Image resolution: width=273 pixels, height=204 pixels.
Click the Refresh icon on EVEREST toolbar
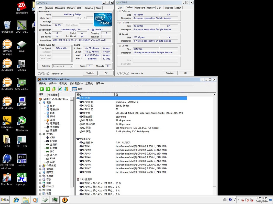click(x=60, y=89)
